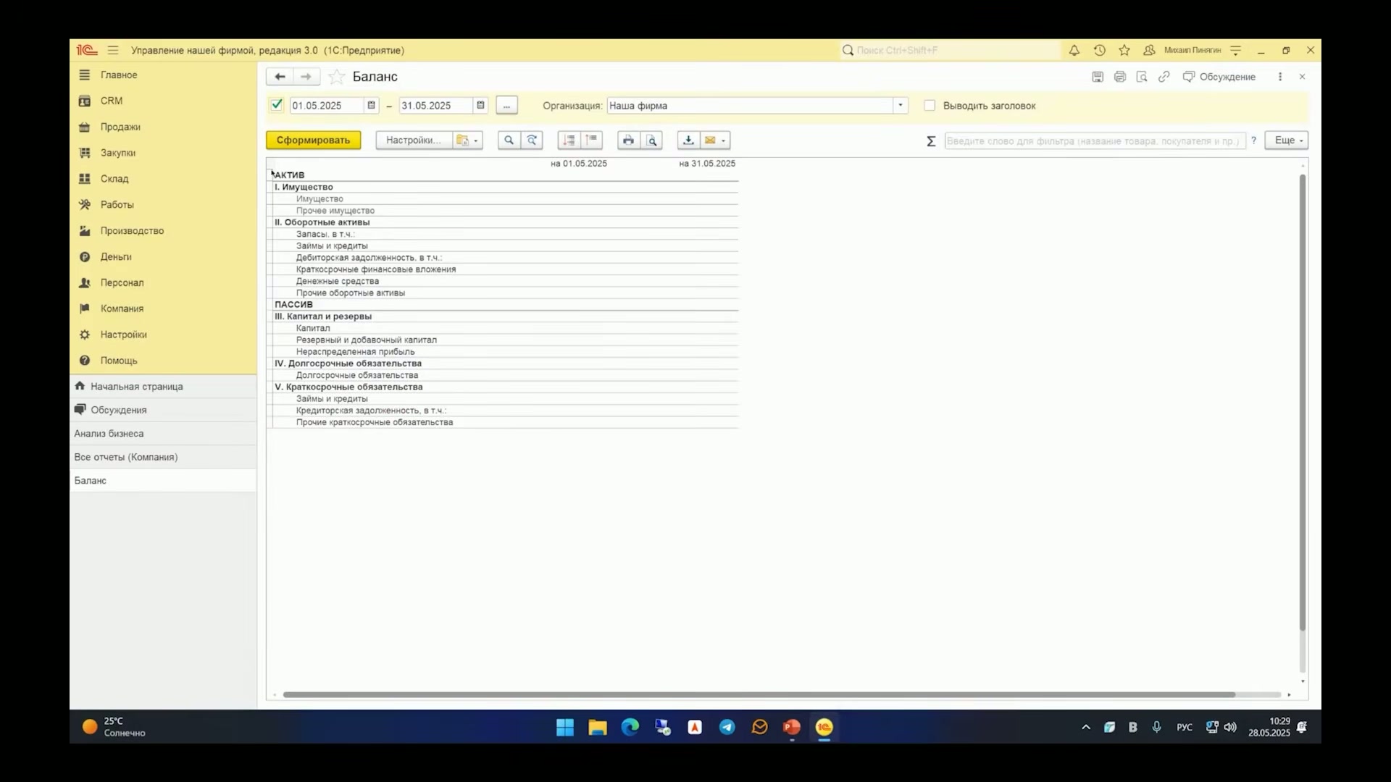Screen dimensions: 1391x782
Task: Send report by email envelope icon
Action: point(710,140)
